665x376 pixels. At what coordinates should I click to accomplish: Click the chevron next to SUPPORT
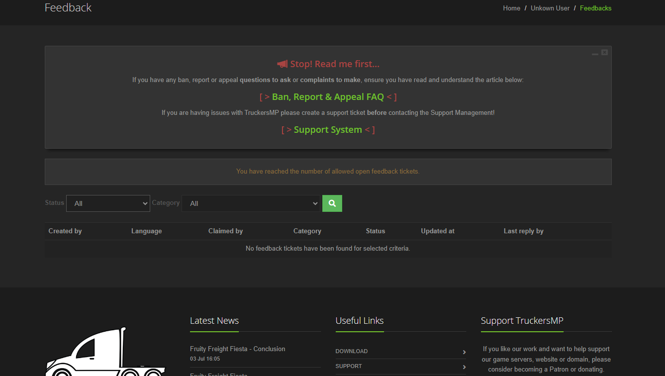[464, 367]
